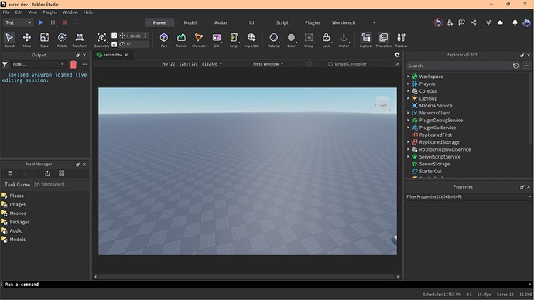The image size is (534, 300).
Task: Click the Explorer search history icon
Action: point(515,66)
